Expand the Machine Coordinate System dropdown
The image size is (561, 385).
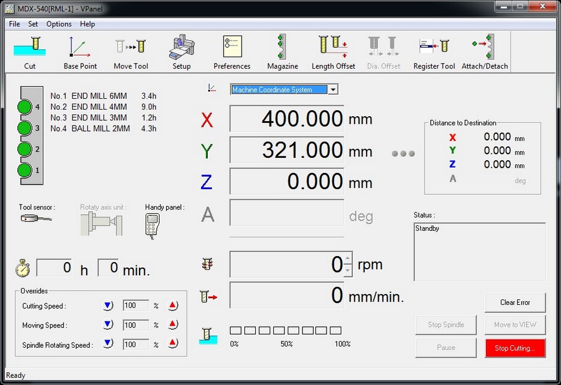point(333,89)
